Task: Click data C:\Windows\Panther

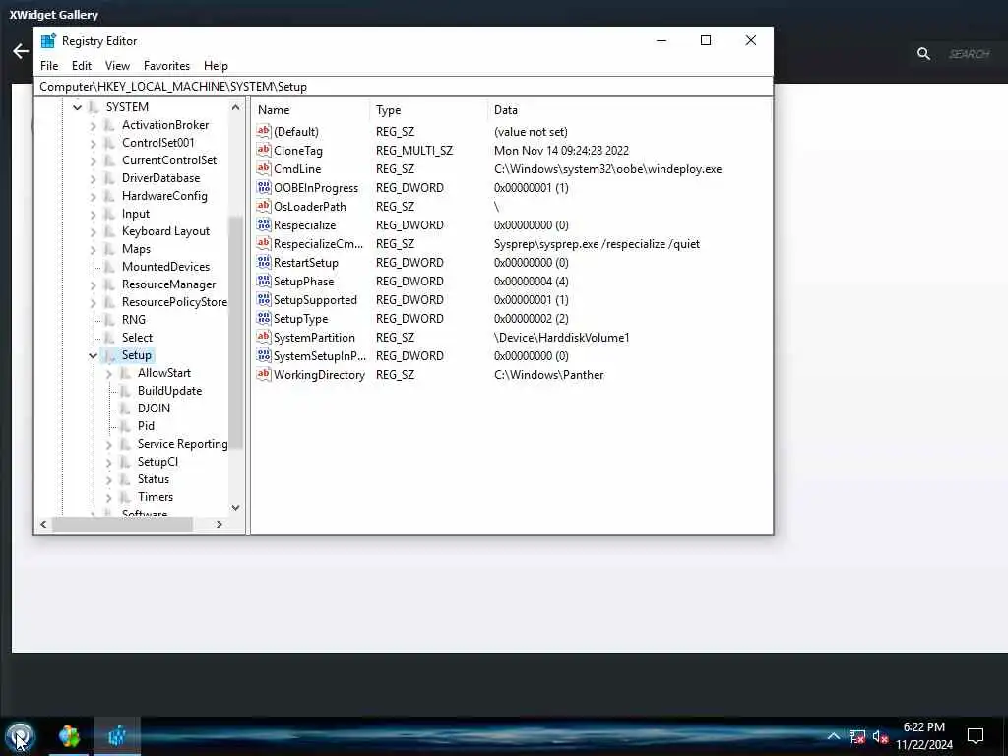Action: tap(549, 374)
